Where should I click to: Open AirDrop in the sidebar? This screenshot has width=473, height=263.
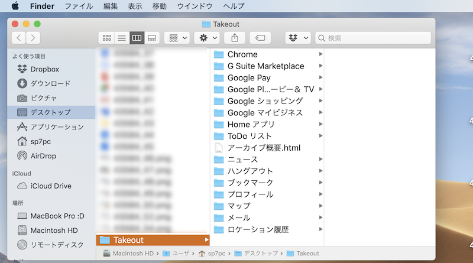point(43,155)
